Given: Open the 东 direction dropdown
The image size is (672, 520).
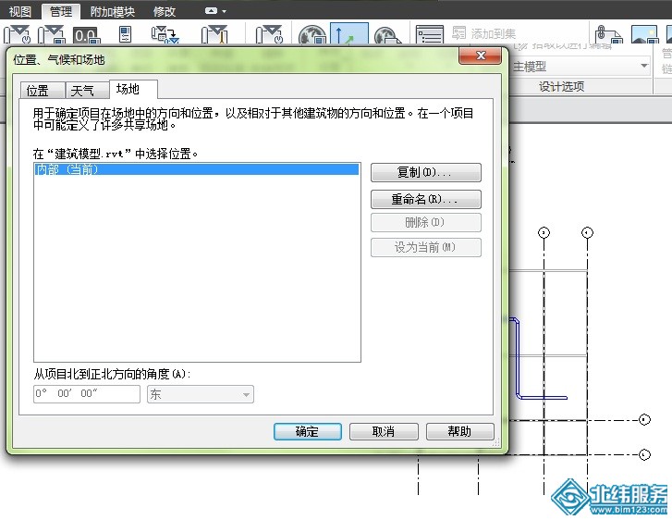Looking at the screenshot, I should click(x=201, y=394).
